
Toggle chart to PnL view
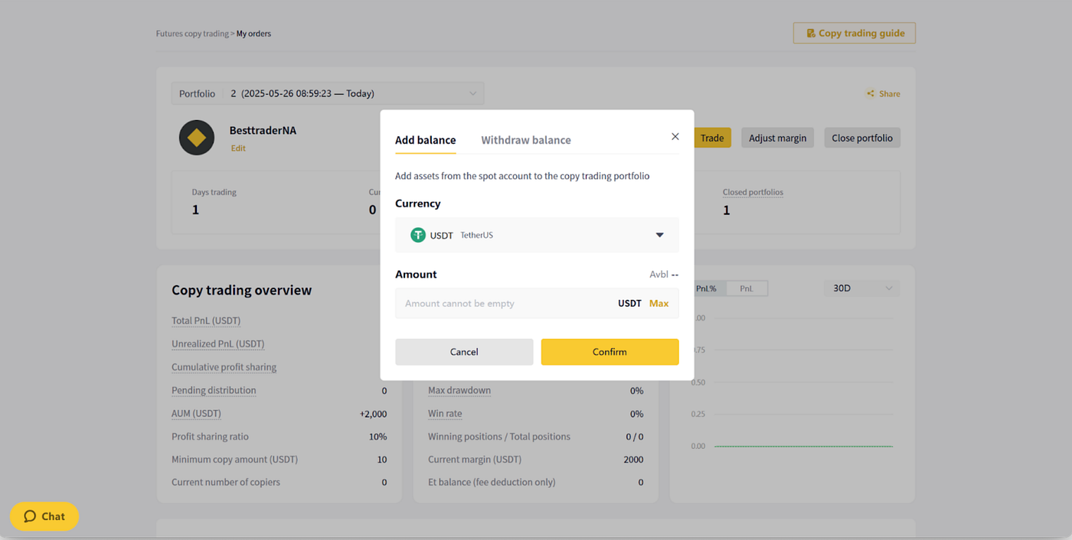pos(747,288)
